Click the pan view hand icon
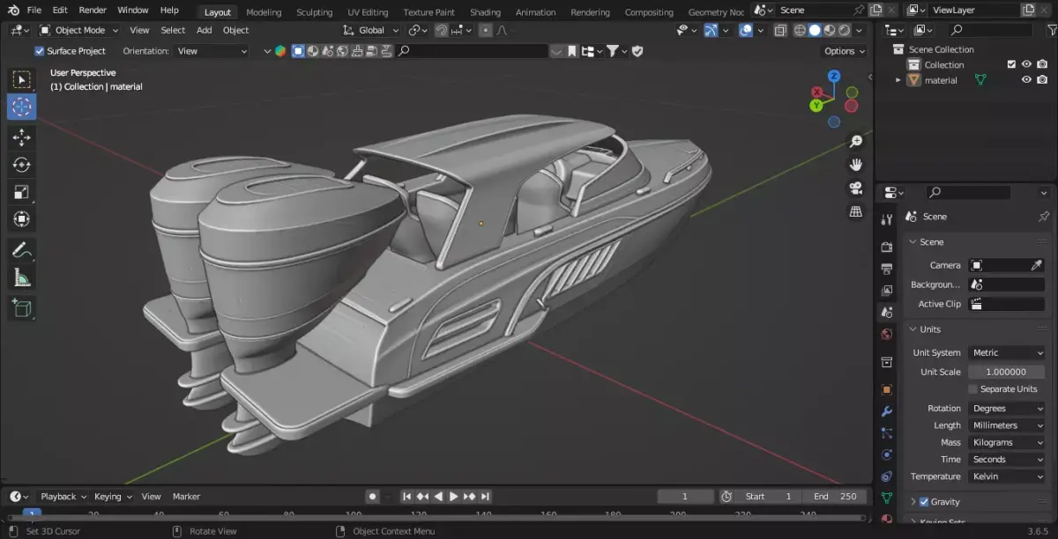The height and width of the screenshot is (539, 1058). coord(855,165)
